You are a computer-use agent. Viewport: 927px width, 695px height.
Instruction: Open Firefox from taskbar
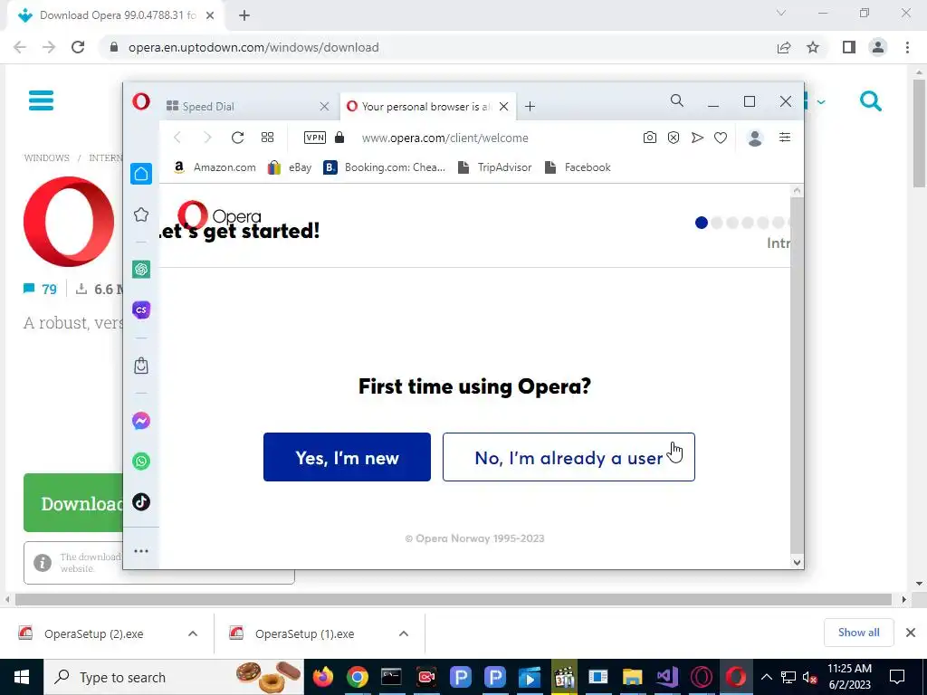tap(323, 677)
